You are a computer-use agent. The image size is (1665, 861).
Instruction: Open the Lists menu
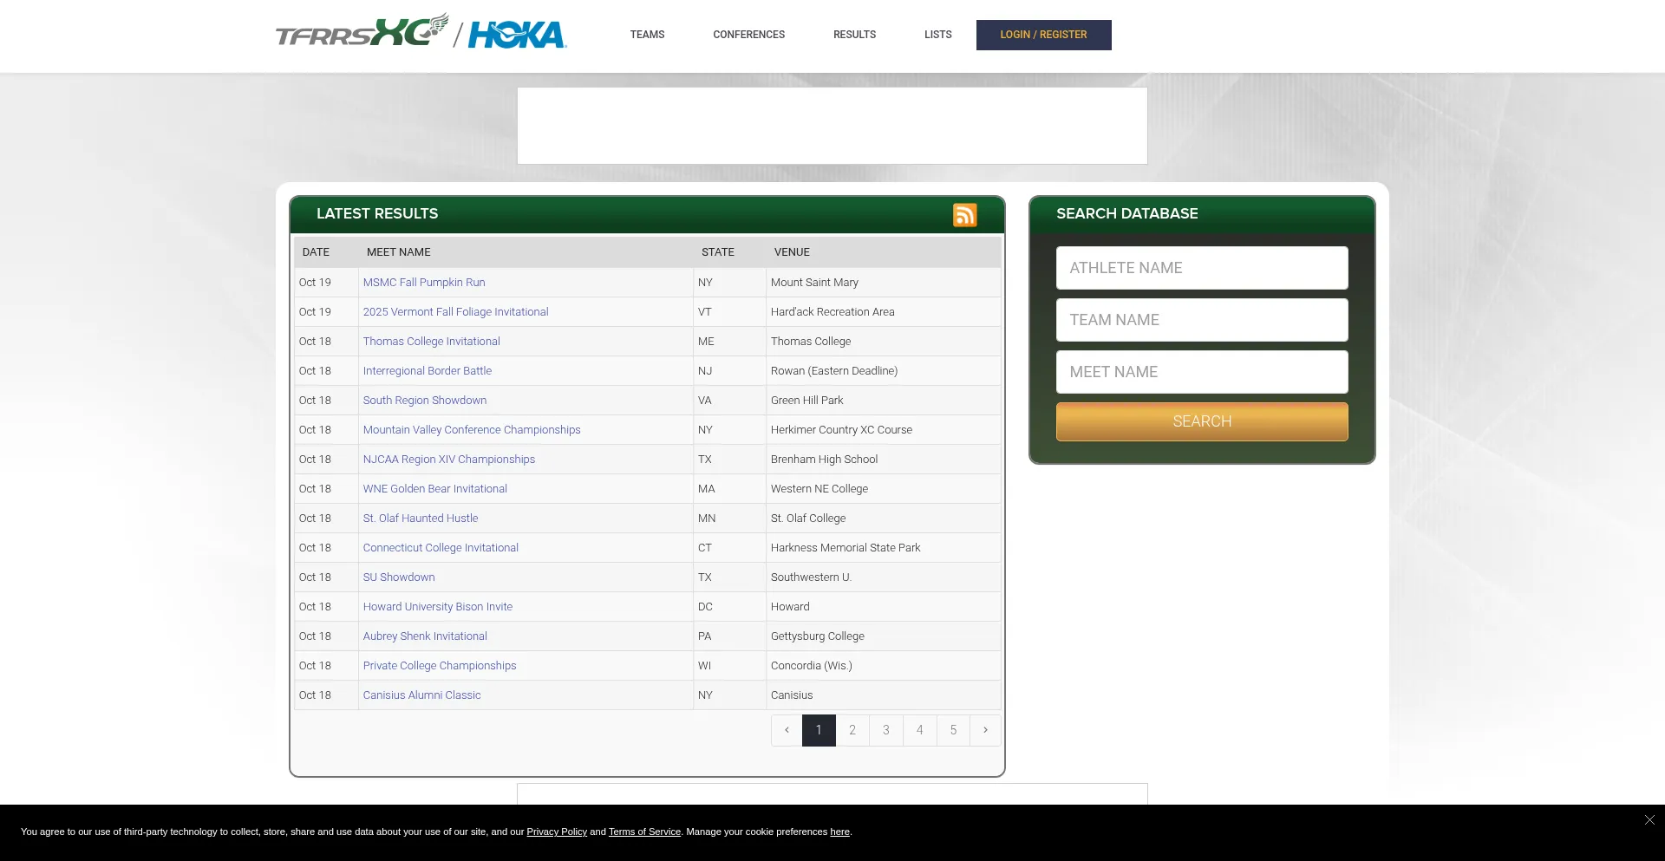coord(937,35)
